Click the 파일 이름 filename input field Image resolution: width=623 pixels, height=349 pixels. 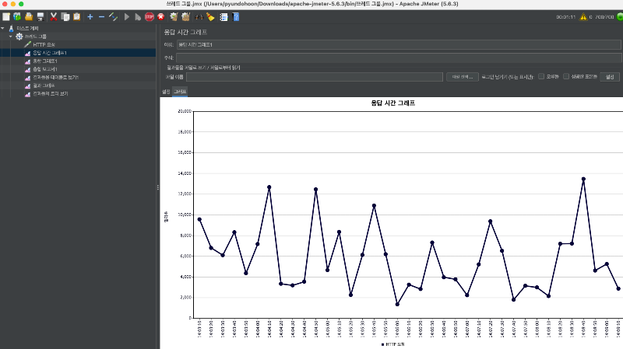315,76
